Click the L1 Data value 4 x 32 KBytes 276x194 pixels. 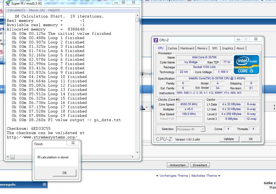231,104
